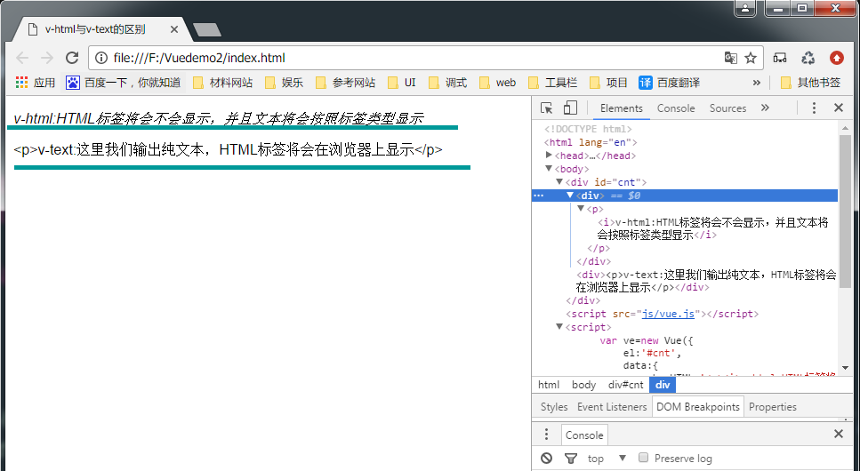The width and height of the screenshot is (860, 471).
Task: Open the web bookmark folder
Action: coord(498,83)
